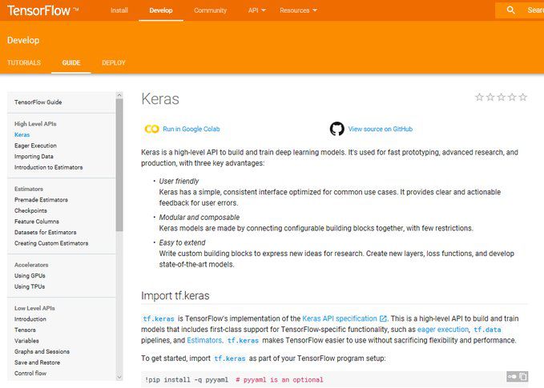This screenshot has width=544, height=388.
Task: Follow the tf.data link
Action: [487, 330]
